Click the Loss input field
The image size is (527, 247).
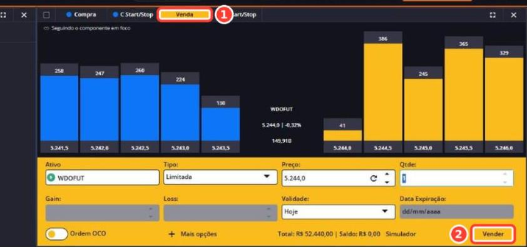pyautogui.click(x=220, y=213)
